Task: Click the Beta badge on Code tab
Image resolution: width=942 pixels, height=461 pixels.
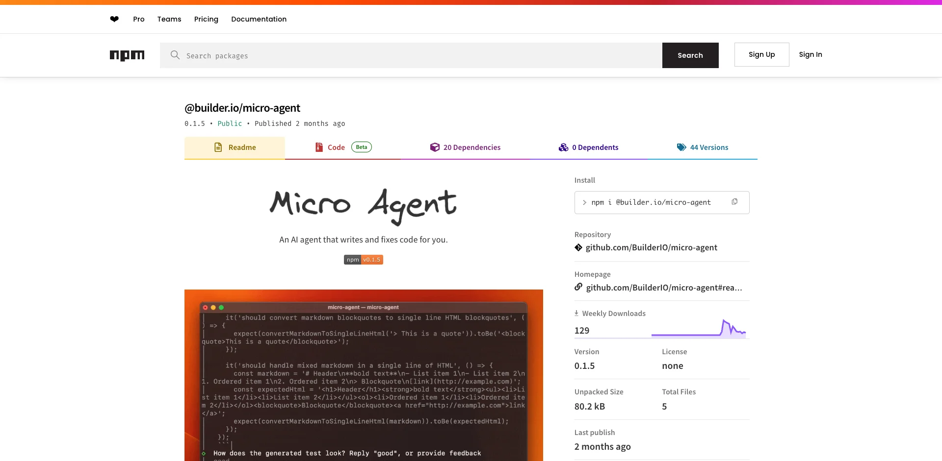Action: pyautogui.click(x=362, y=147)
